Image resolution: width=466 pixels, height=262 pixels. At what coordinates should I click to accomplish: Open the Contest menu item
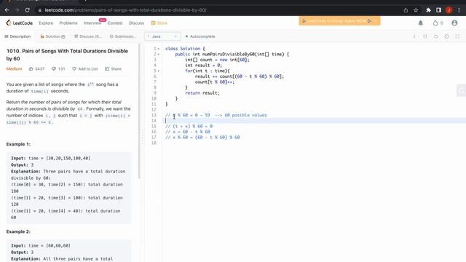pos(115,23)
